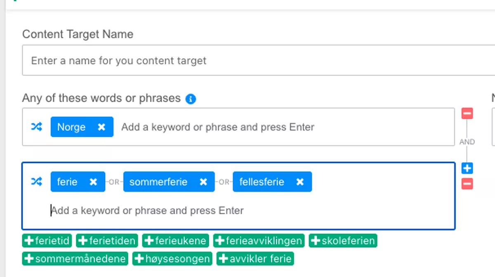Focus the Content Target Name field
Image resolution: width=495 pixels, height=277 pixels.
[256, 61]
